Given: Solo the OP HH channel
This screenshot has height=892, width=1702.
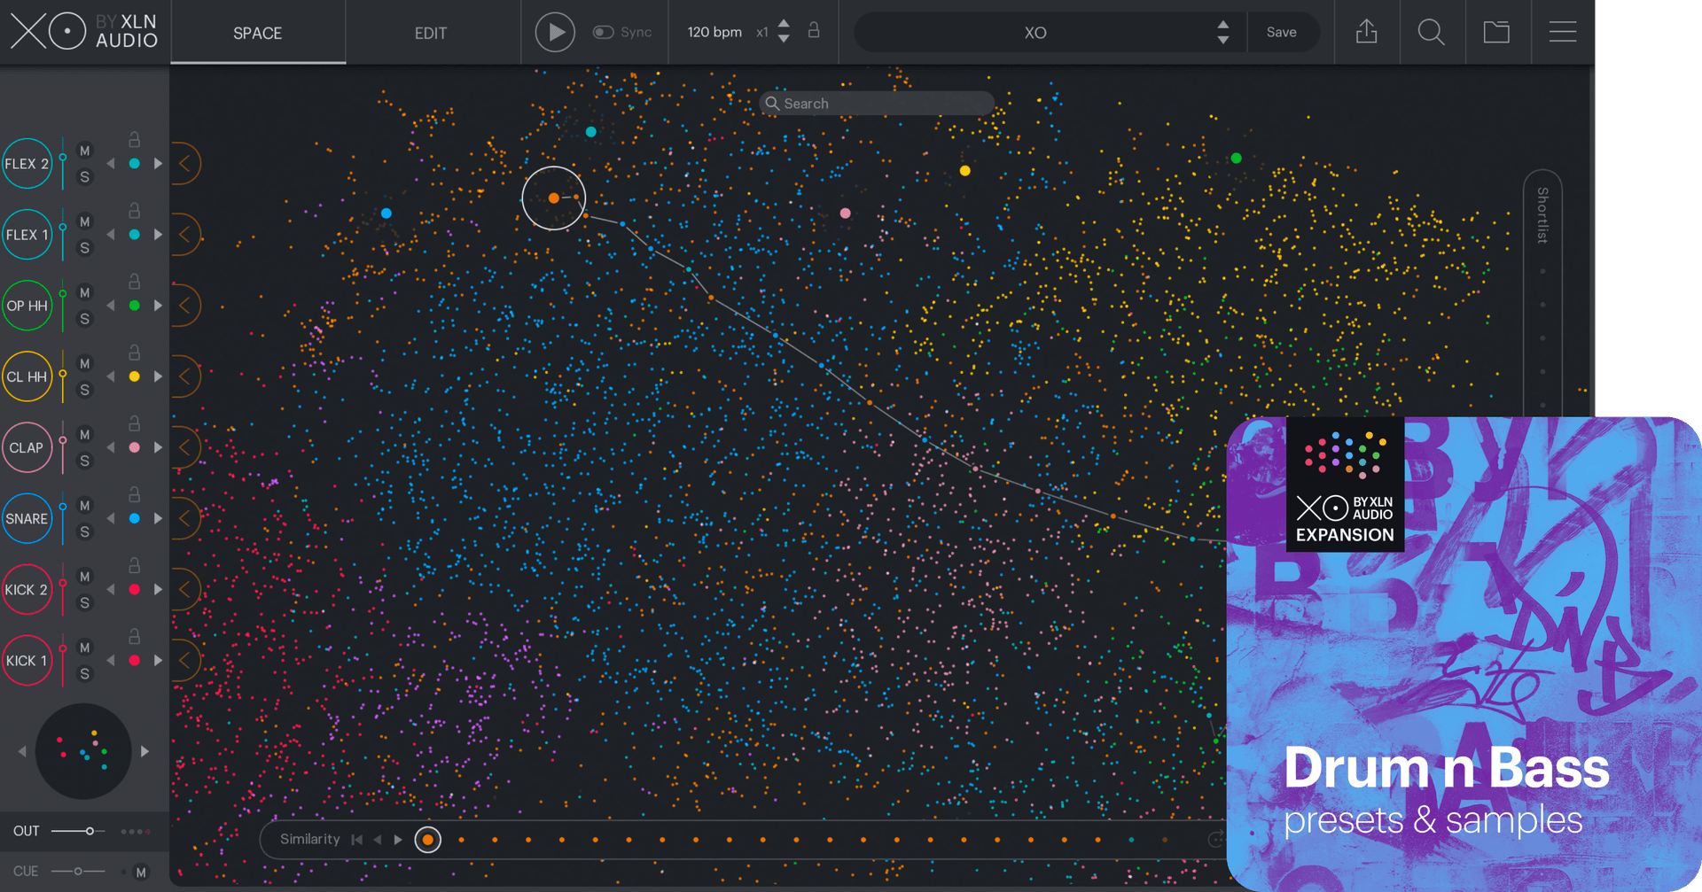Looking at the screenshot, I should point(85,319).
